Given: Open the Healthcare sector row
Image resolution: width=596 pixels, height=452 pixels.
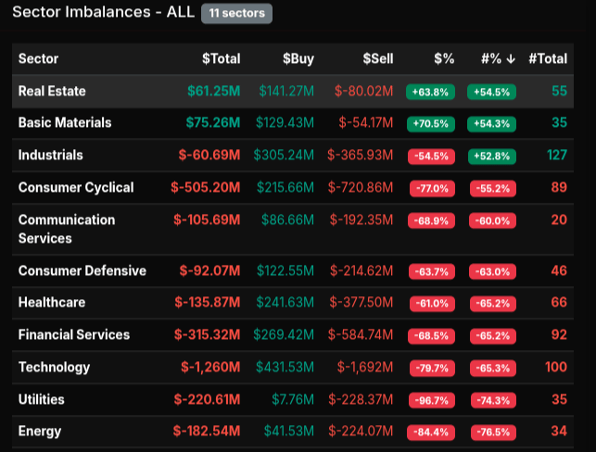Looking at the screenshot, I should [x=51, y=303].
